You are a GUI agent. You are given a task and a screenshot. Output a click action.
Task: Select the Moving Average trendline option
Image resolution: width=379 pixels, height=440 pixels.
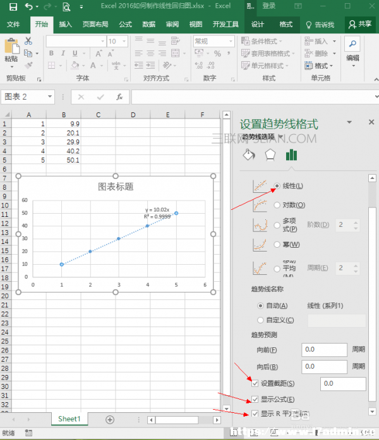(x=277, y=269)
